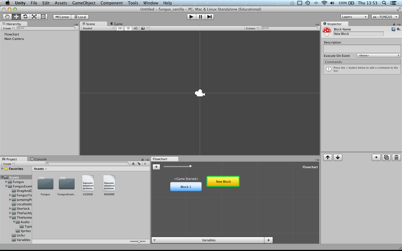Collapse the FungusExamples folder arrow
This screenshot has width=402, height=251.
point(6,186)
